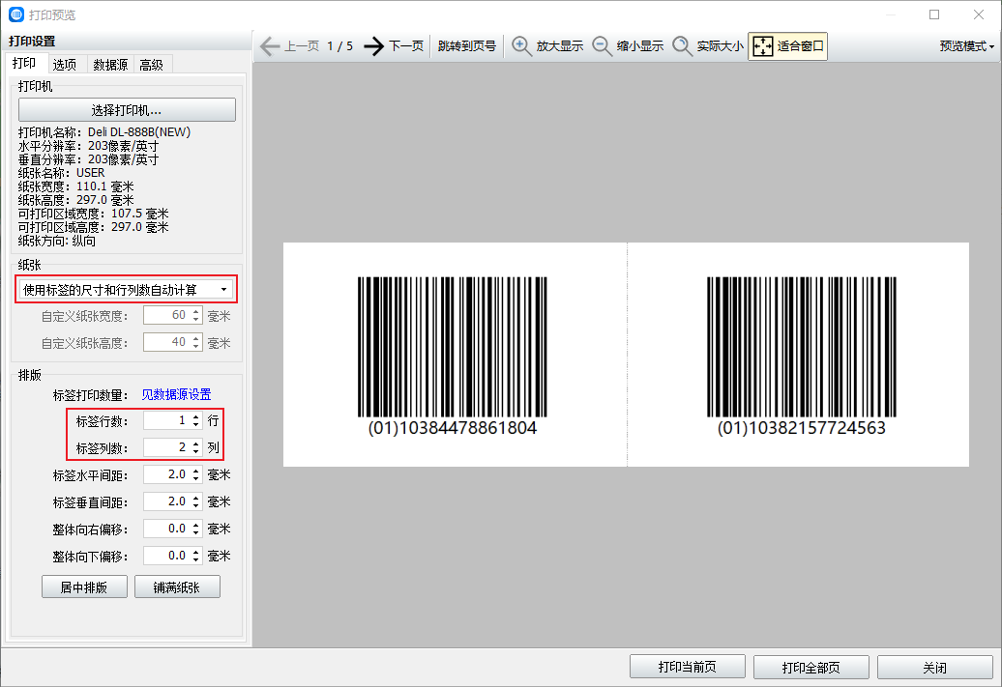Click the zoom in magnifier icon
The height and width of the screenshot is (687, 1002).
coord(522,46)
